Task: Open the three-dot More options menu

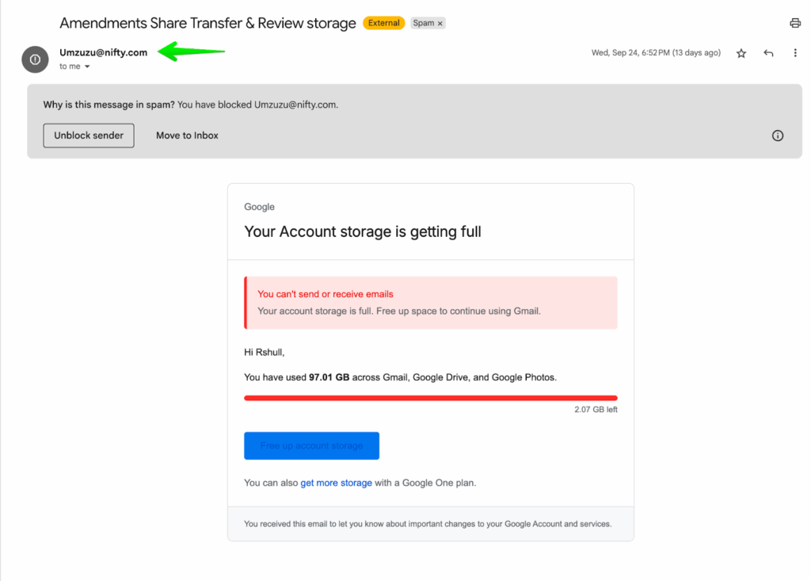Action: pyautogui.click(x=795, y=53)
